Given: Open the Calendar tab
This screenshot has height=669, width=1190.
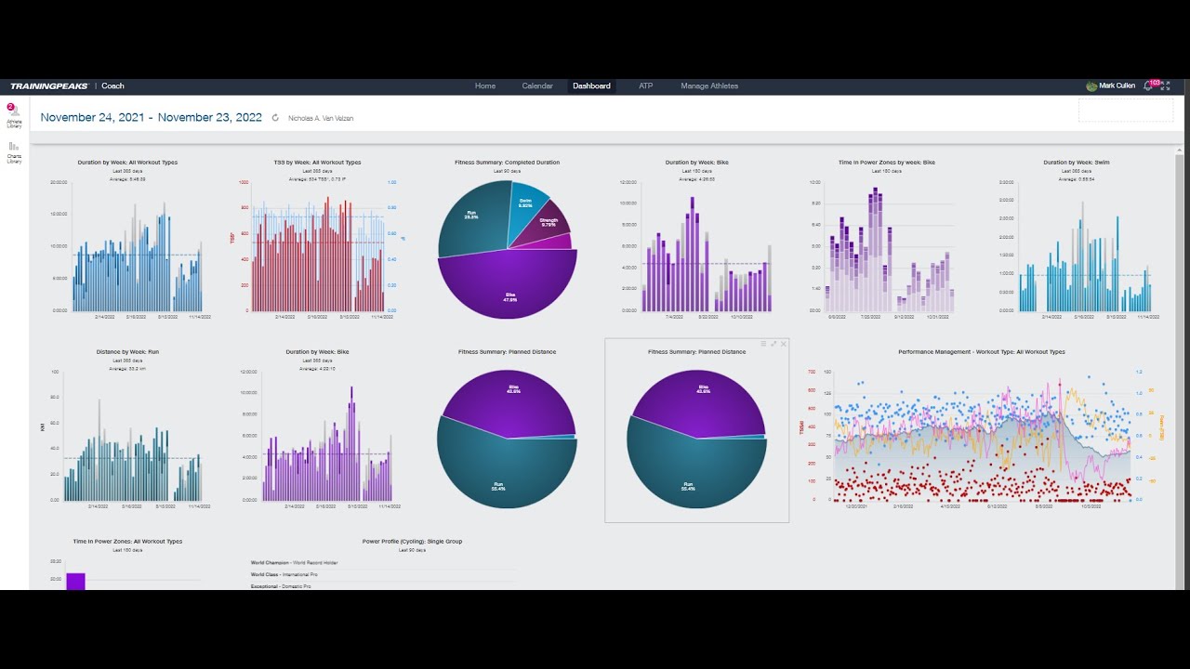Looking at the screenshot, I should pyautogui.click(x=537, y=86).
